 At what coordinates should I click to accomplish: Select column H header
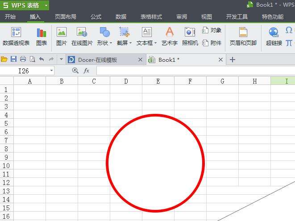click(x=254, y=81)
